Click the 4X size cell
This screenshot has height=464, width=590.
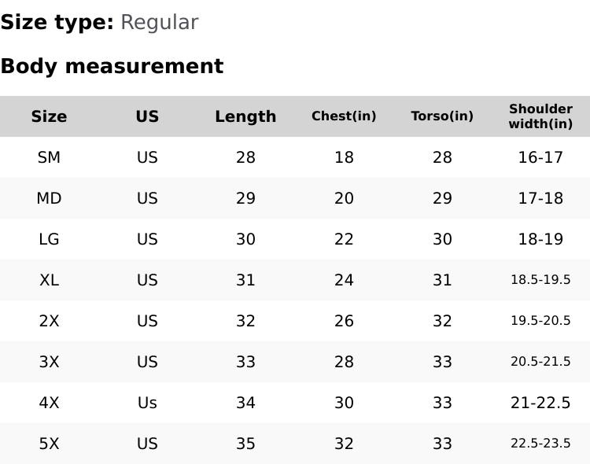pyautogui.click(x=49, y=403)
